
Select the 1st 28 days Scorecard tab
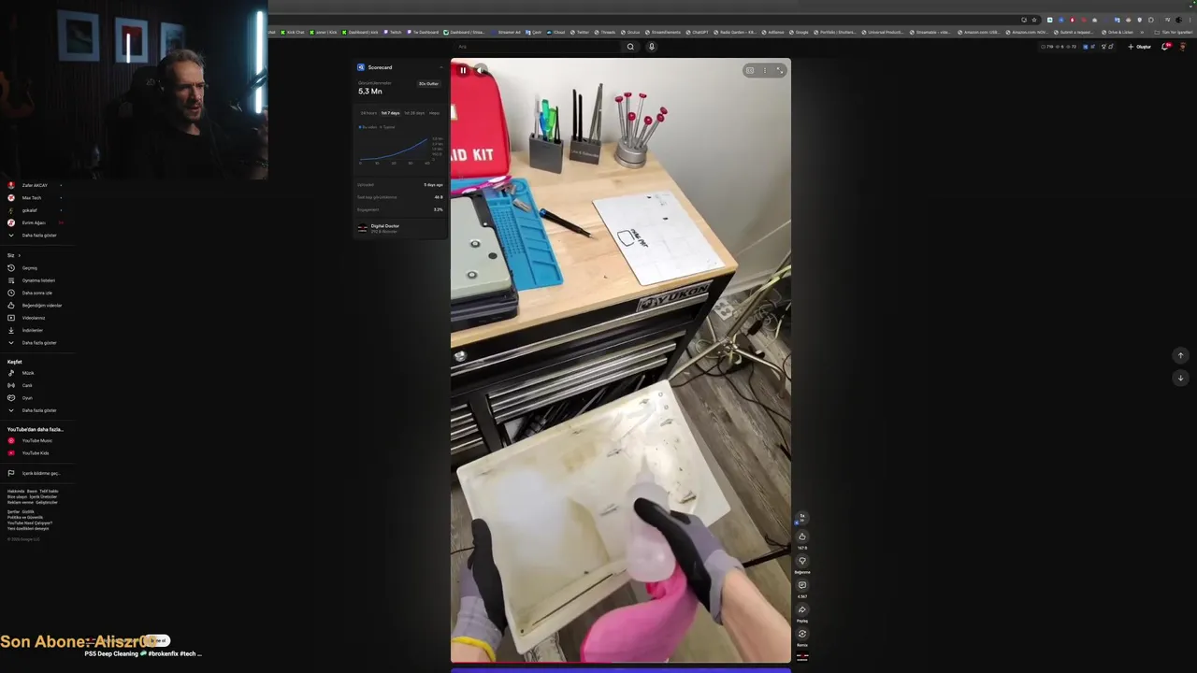coord(414,113)
